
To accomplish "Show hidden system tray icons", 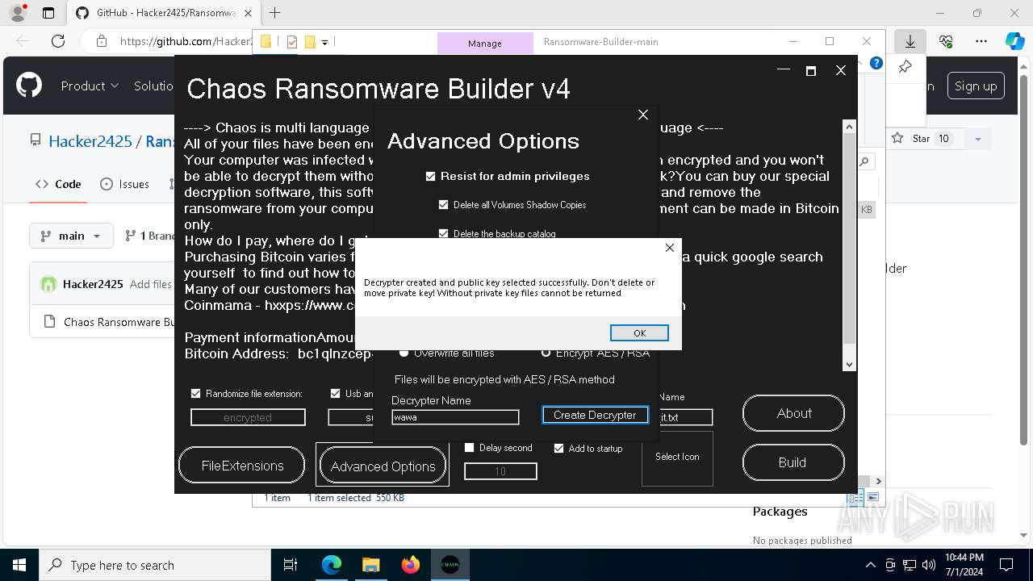I will [x=870, y=565].
